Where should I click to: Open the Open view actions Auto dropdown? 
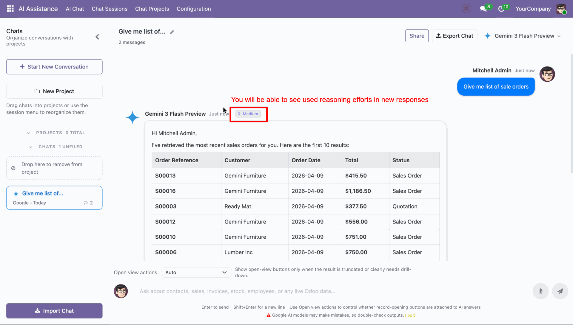click(196, 272)
